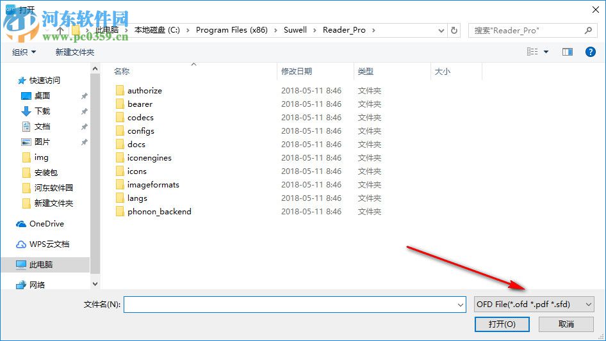The image size is (606, 341).
Task: Sort by 类型 column header
Action: (x=365, y=72)
